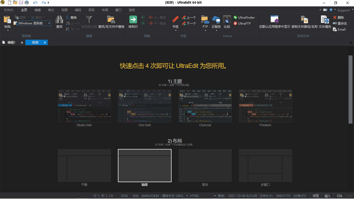This screenshot has width=354, height=199.
Task: Select the One Dark theme thumbnail
Action: click(x=145, y=106)
